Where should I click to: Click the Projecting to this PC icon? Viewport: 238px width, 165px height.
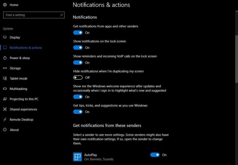5,99
